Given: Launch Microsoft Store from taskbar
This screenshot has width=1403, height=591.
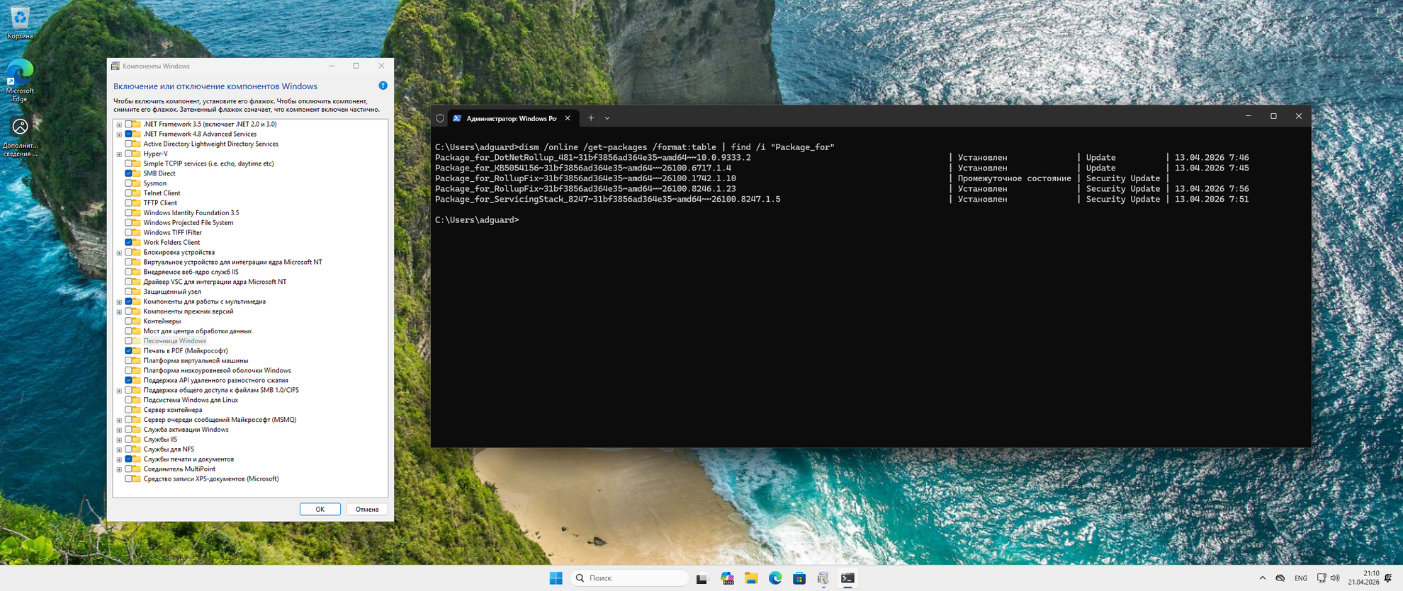Looking at the screenshot, I should tap(799, 578).
